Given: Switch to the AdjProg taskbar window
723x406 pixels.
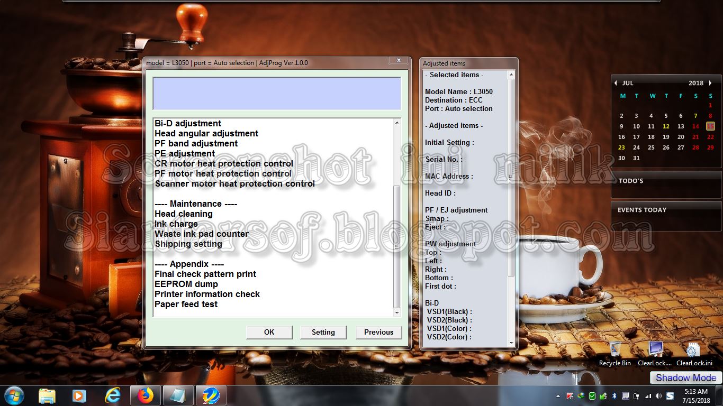Looking at the screenshot, I should (211, 395).
